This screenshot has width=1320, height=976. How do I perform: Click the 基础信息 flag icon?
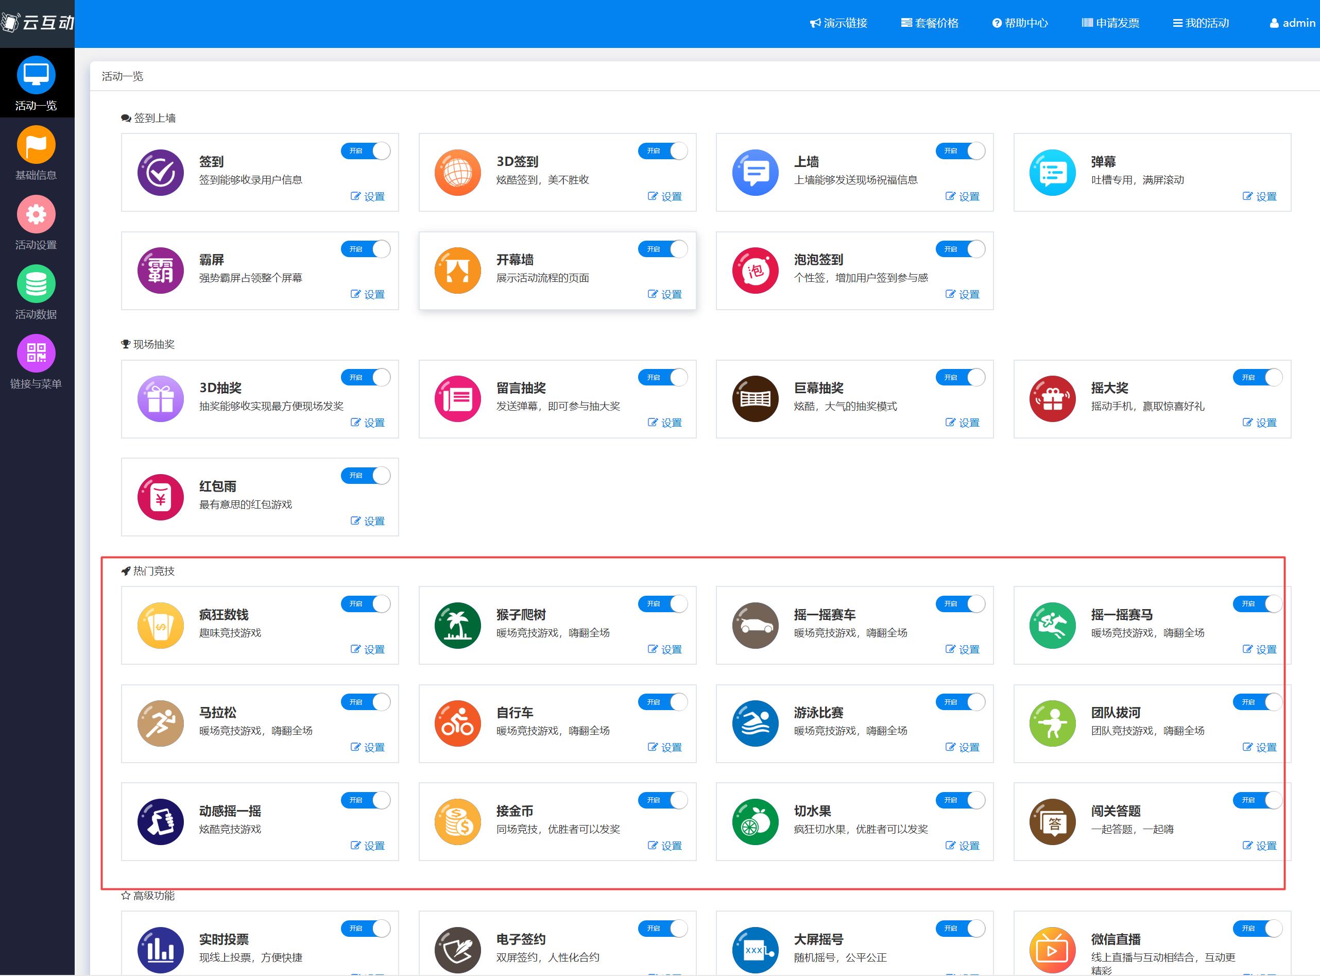point(36,145)
